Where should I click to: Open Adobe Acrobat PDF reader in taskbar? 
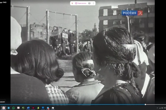[x=18, y=108]
